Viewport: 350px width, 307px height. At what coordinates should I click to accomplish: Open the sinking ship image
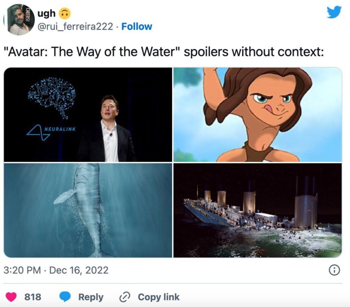[258, 210]
